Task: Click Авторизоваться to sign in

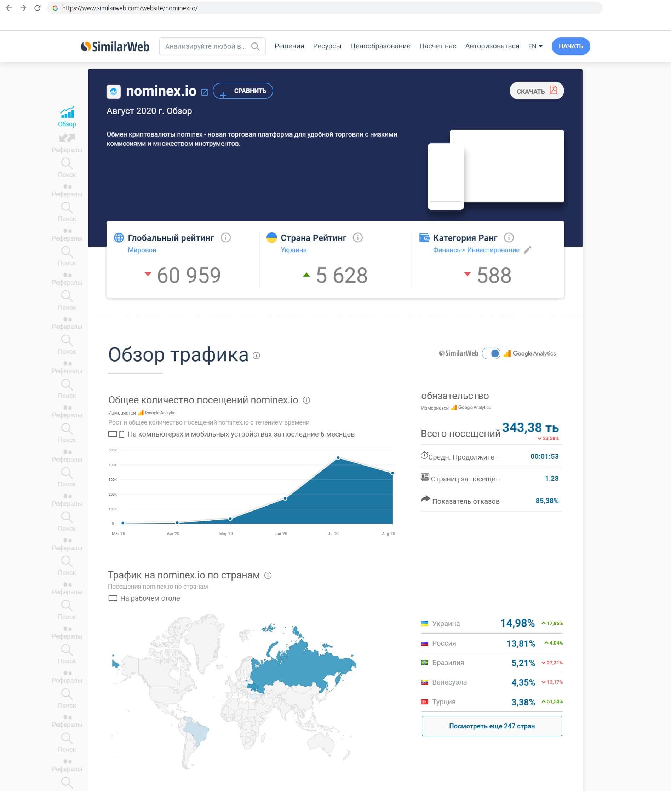Action: [492, 46]
